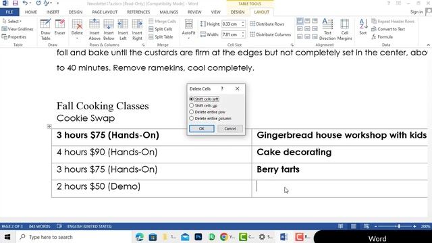Viewport: 432px width, 243px height.
Task: Click the zoom slider in status bar
Action: pyautogui.click(x=396, y=227)
